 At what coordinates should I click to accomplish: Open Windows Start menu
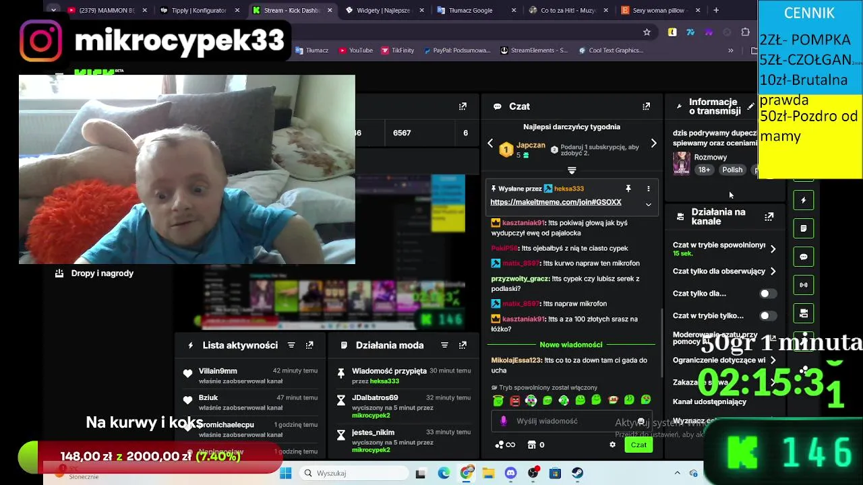pos(285,473)
